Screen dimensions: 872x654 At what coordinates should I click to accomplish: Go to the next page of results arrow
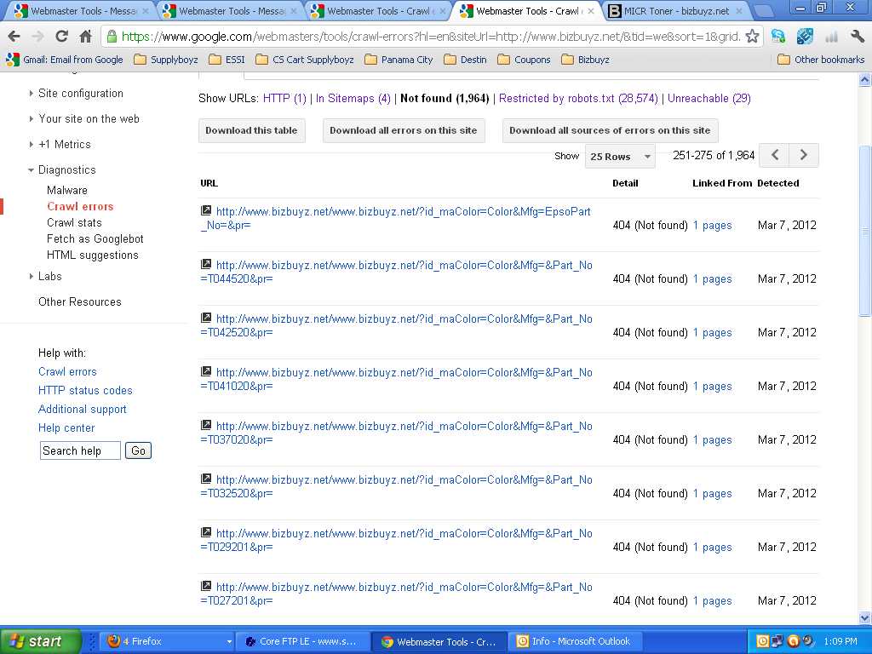pos(804,155)
